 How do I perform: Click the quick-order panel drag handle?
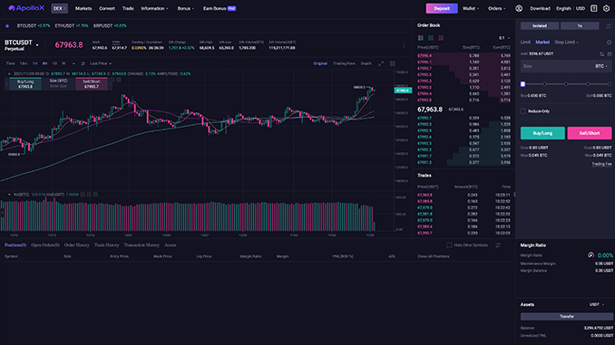click(x=6, y=84)
